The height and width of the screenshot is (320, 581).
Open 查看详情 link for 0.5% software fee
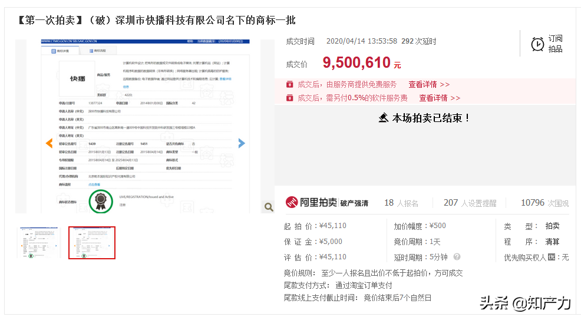pos(440,98)
